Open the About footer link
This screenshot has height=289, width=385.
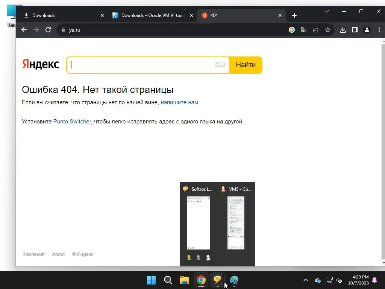(x=58, y=254)
